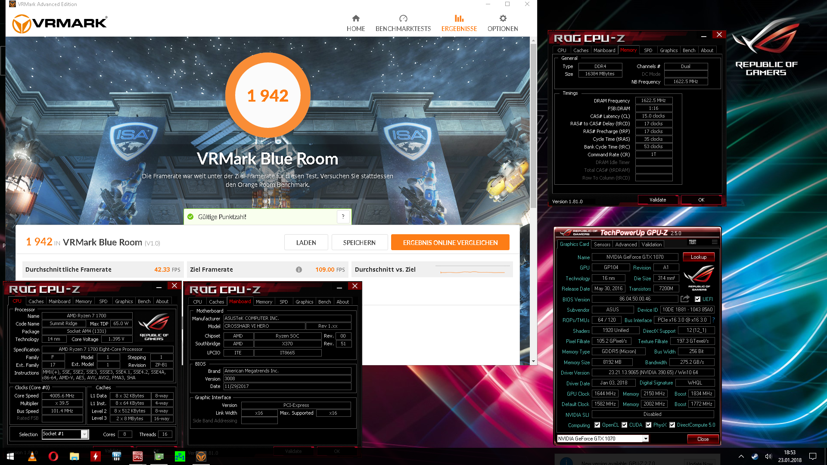Open the HOME page in VRMark
This screenshot has width=827, height=465.
[356, 23]
